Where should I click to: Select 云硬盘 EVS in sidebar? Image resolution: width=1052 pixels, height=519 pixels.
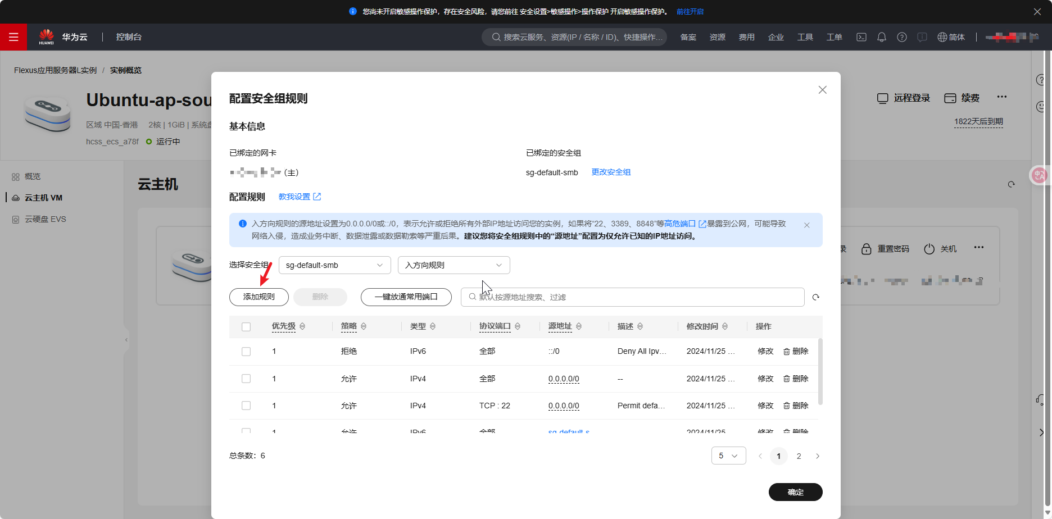pos(45,219)
